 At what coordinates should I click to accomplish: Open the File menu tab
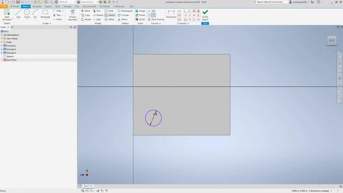click(4, 6)
